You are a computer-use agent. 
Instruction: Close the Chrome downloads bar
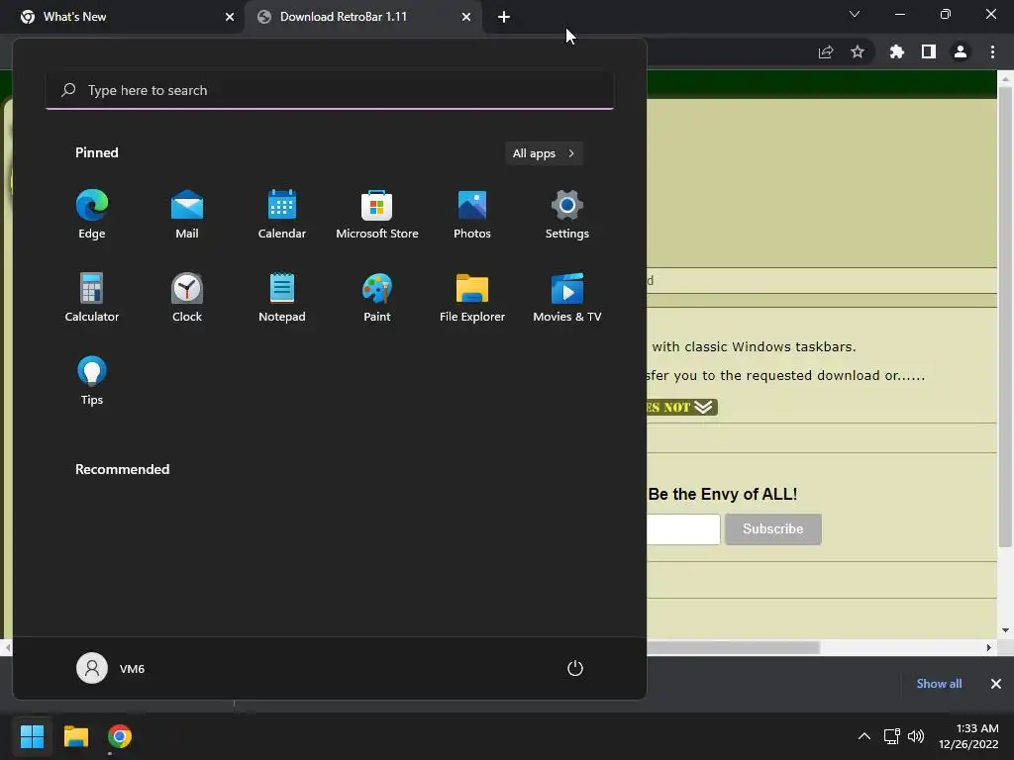(996, 684)
